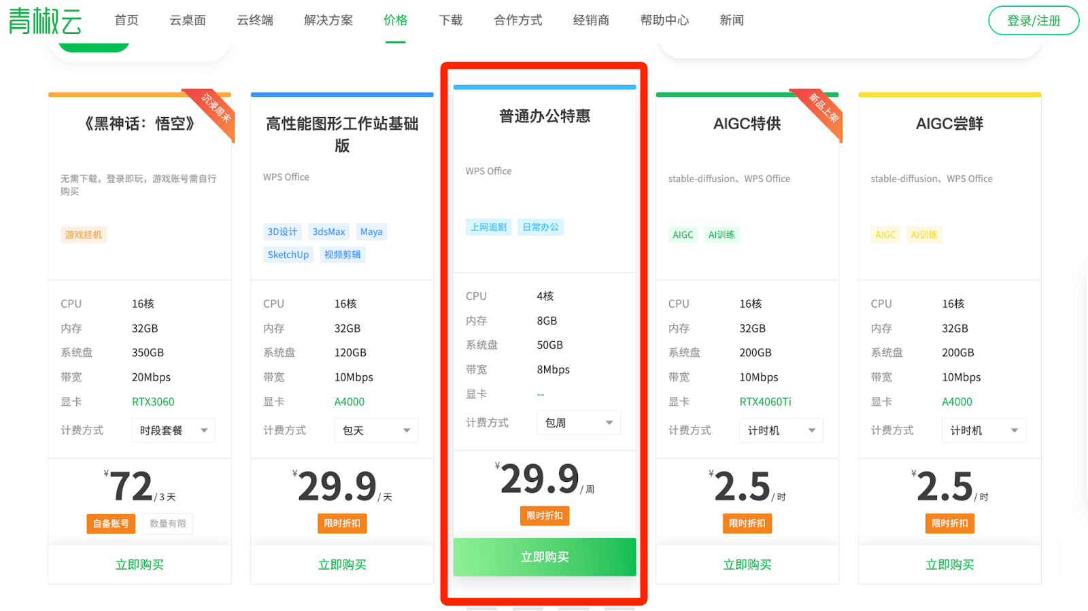This screenshot has height=611, width=1088.
Task: Click 立即购买 on AIGC特供 card
Action: 747,565
